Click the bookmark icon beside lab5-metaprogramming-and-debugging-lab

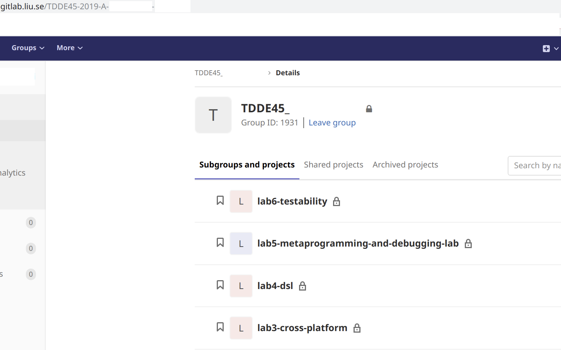click(x=220, y=242)
